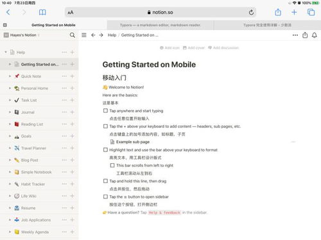The width and height of the screenshot is (321, 240).
Task: Open the Reading List page in sidebar
Action: [32, 124]
